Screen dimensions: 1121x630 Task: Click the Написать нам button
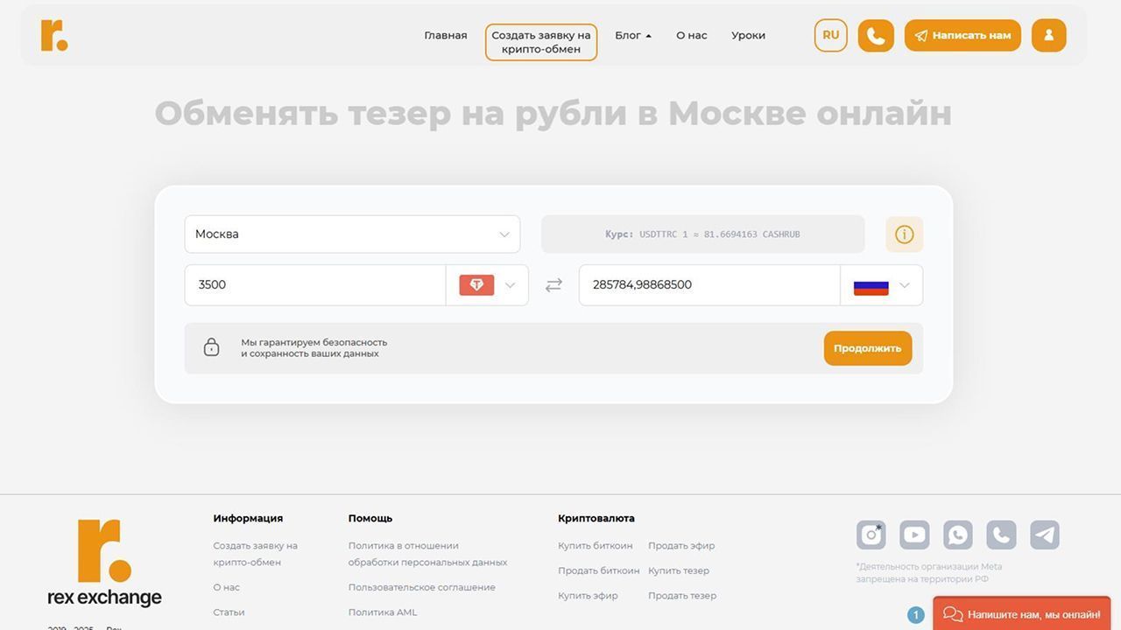coord(962,36)
